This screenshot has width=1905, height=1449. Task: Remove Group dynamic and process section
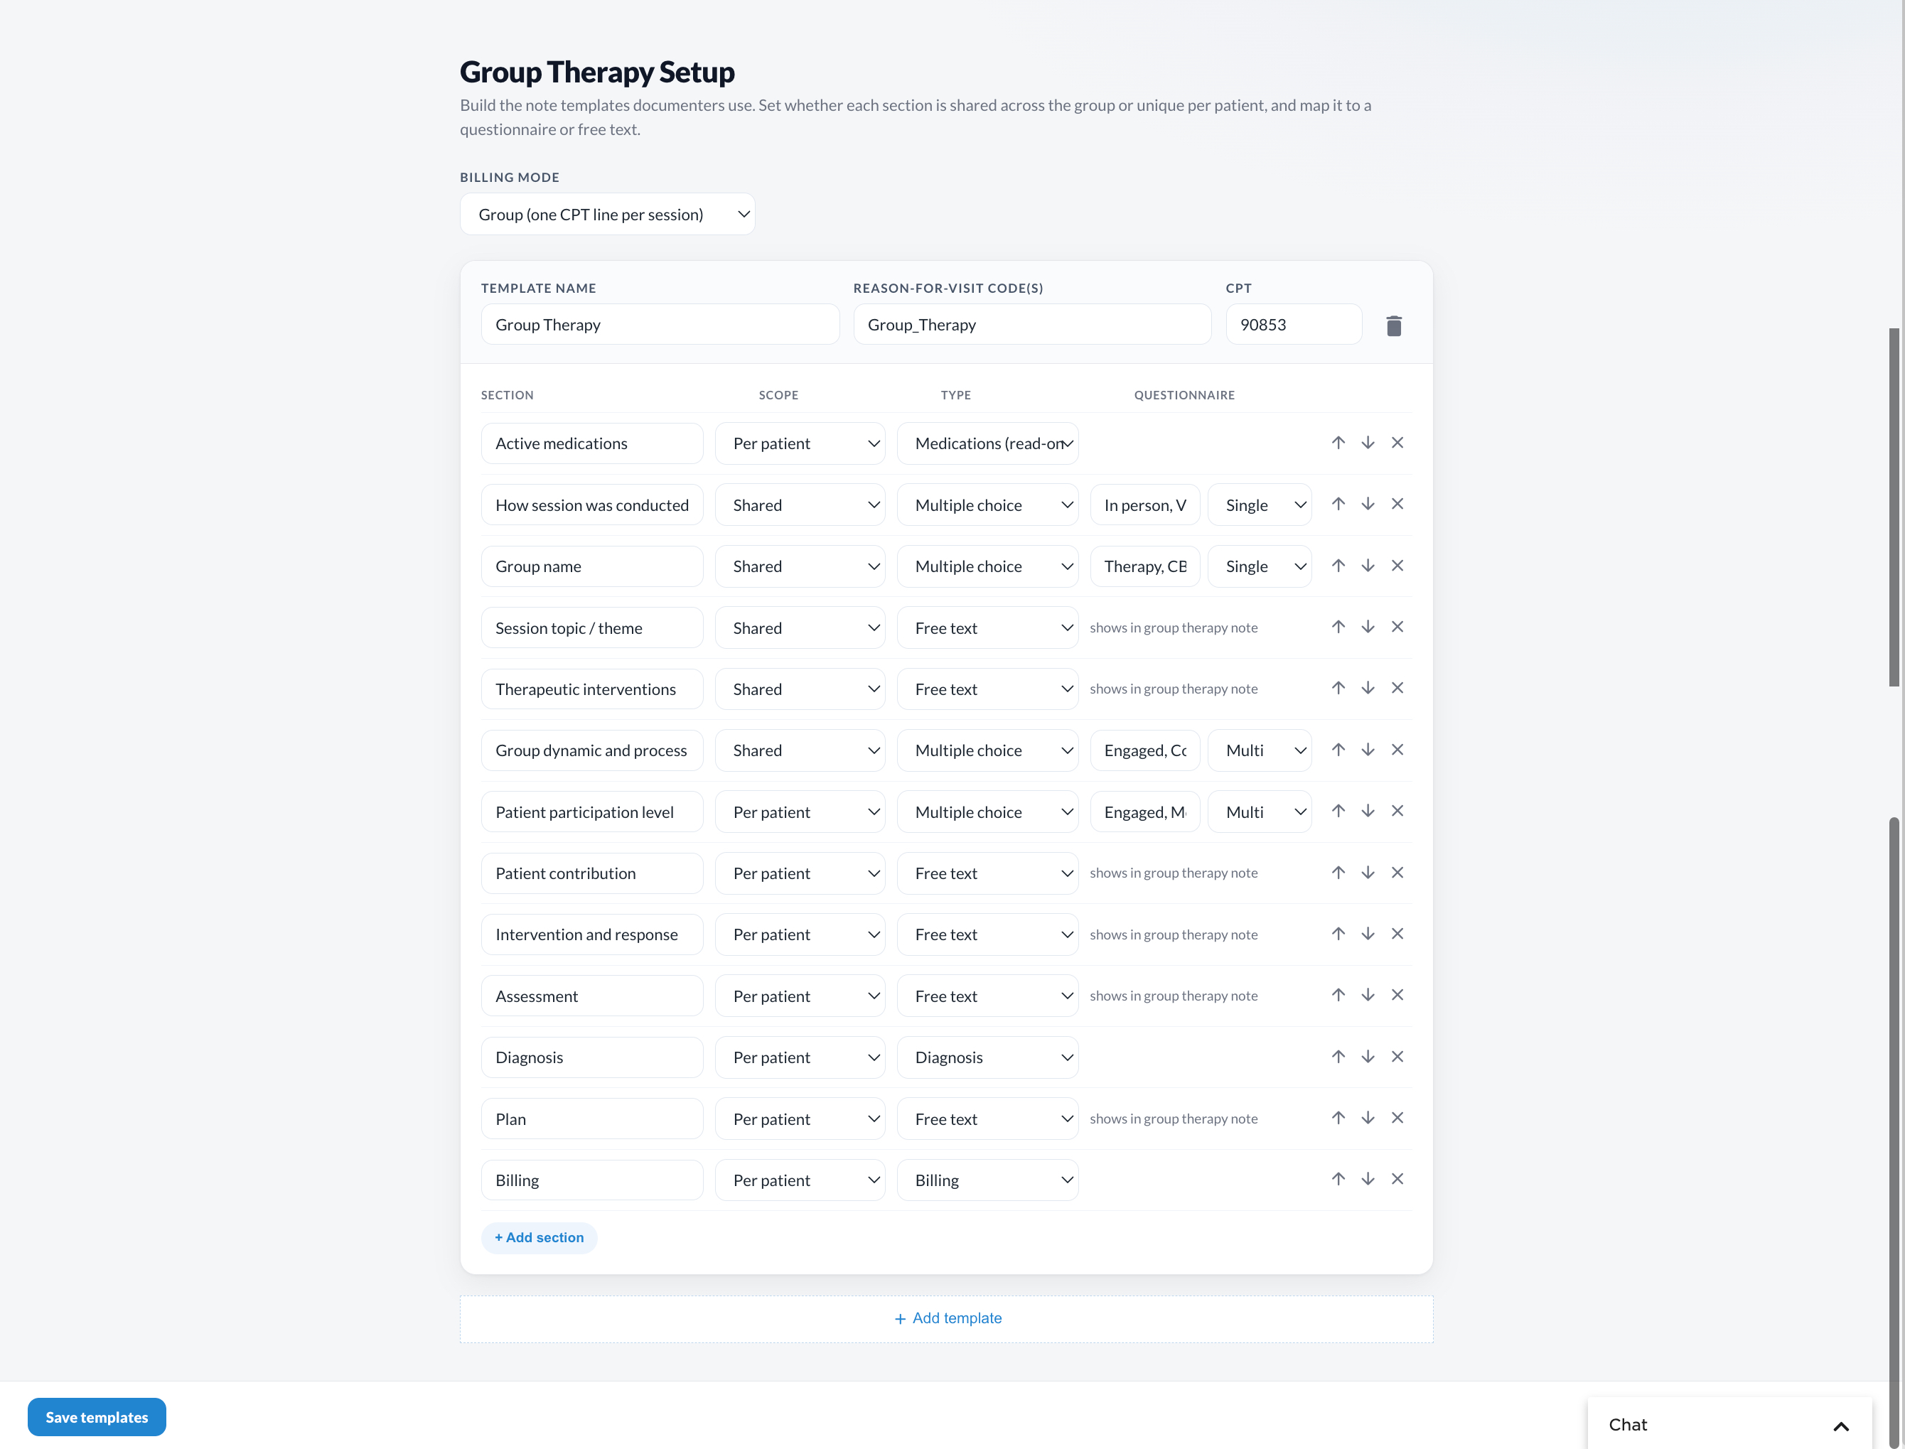[1397, 750]
